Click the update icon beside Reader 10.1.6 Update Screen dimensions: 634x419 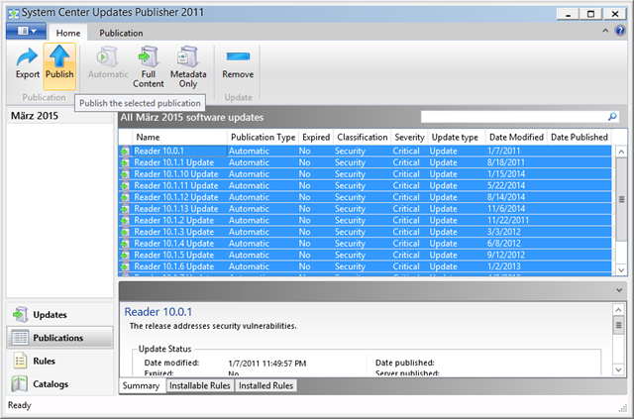[x=125, y=266]
